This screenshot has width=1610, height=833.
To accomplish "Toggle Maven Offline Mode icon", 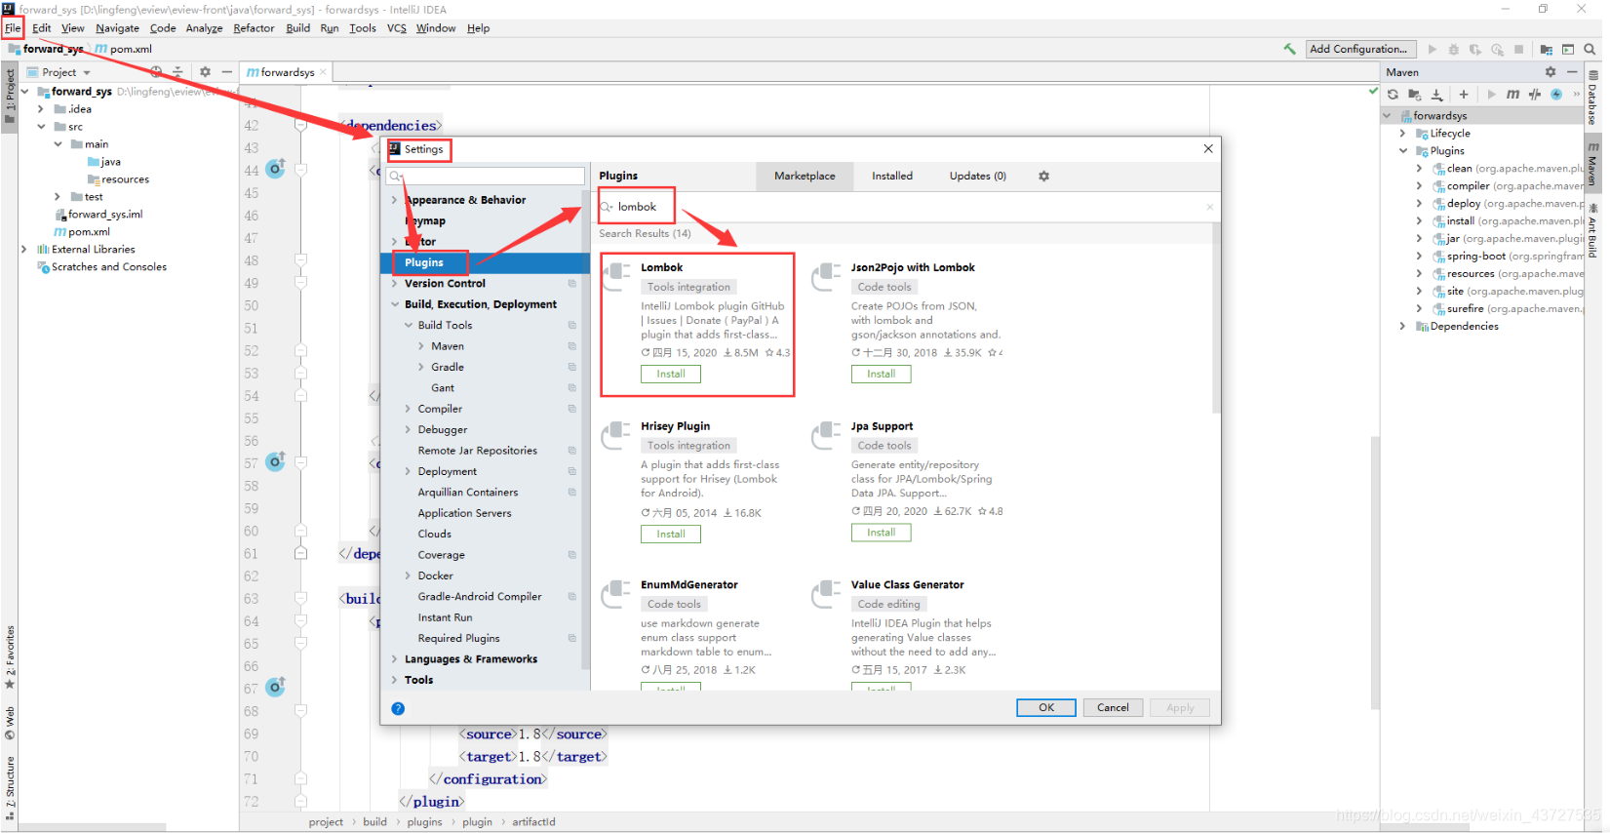I will [x=1535, y=95].
